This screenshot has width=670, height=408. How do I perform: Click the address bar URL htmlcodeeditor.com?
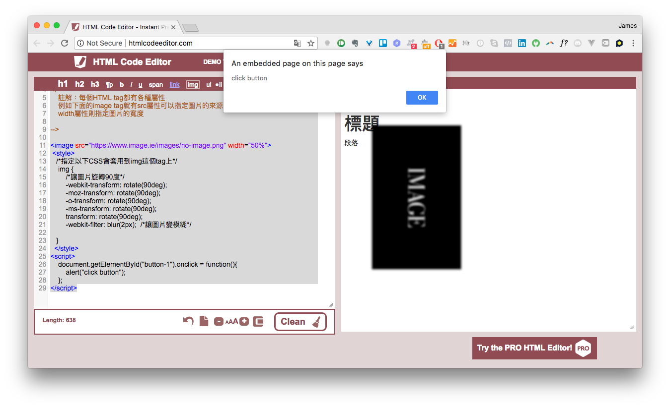[160, 43]
